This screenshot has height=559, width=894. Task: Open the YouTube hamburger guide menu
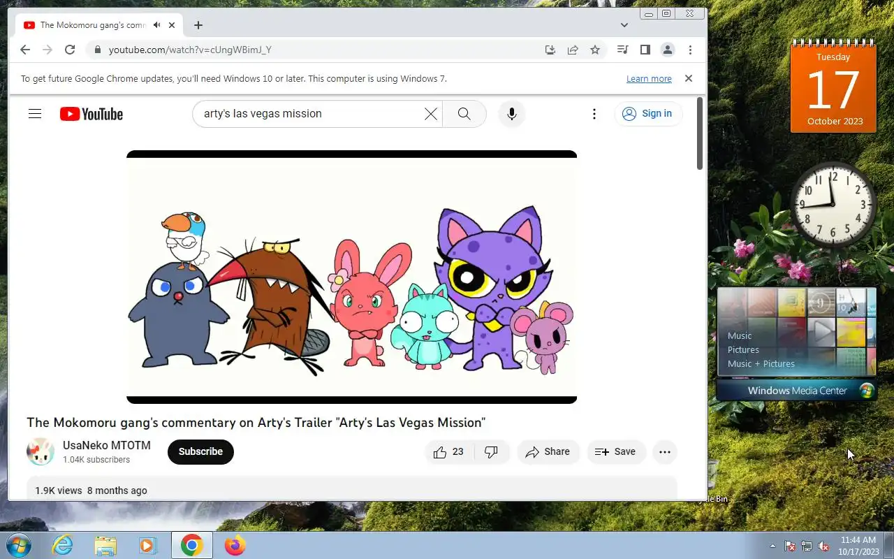[35, 114]
